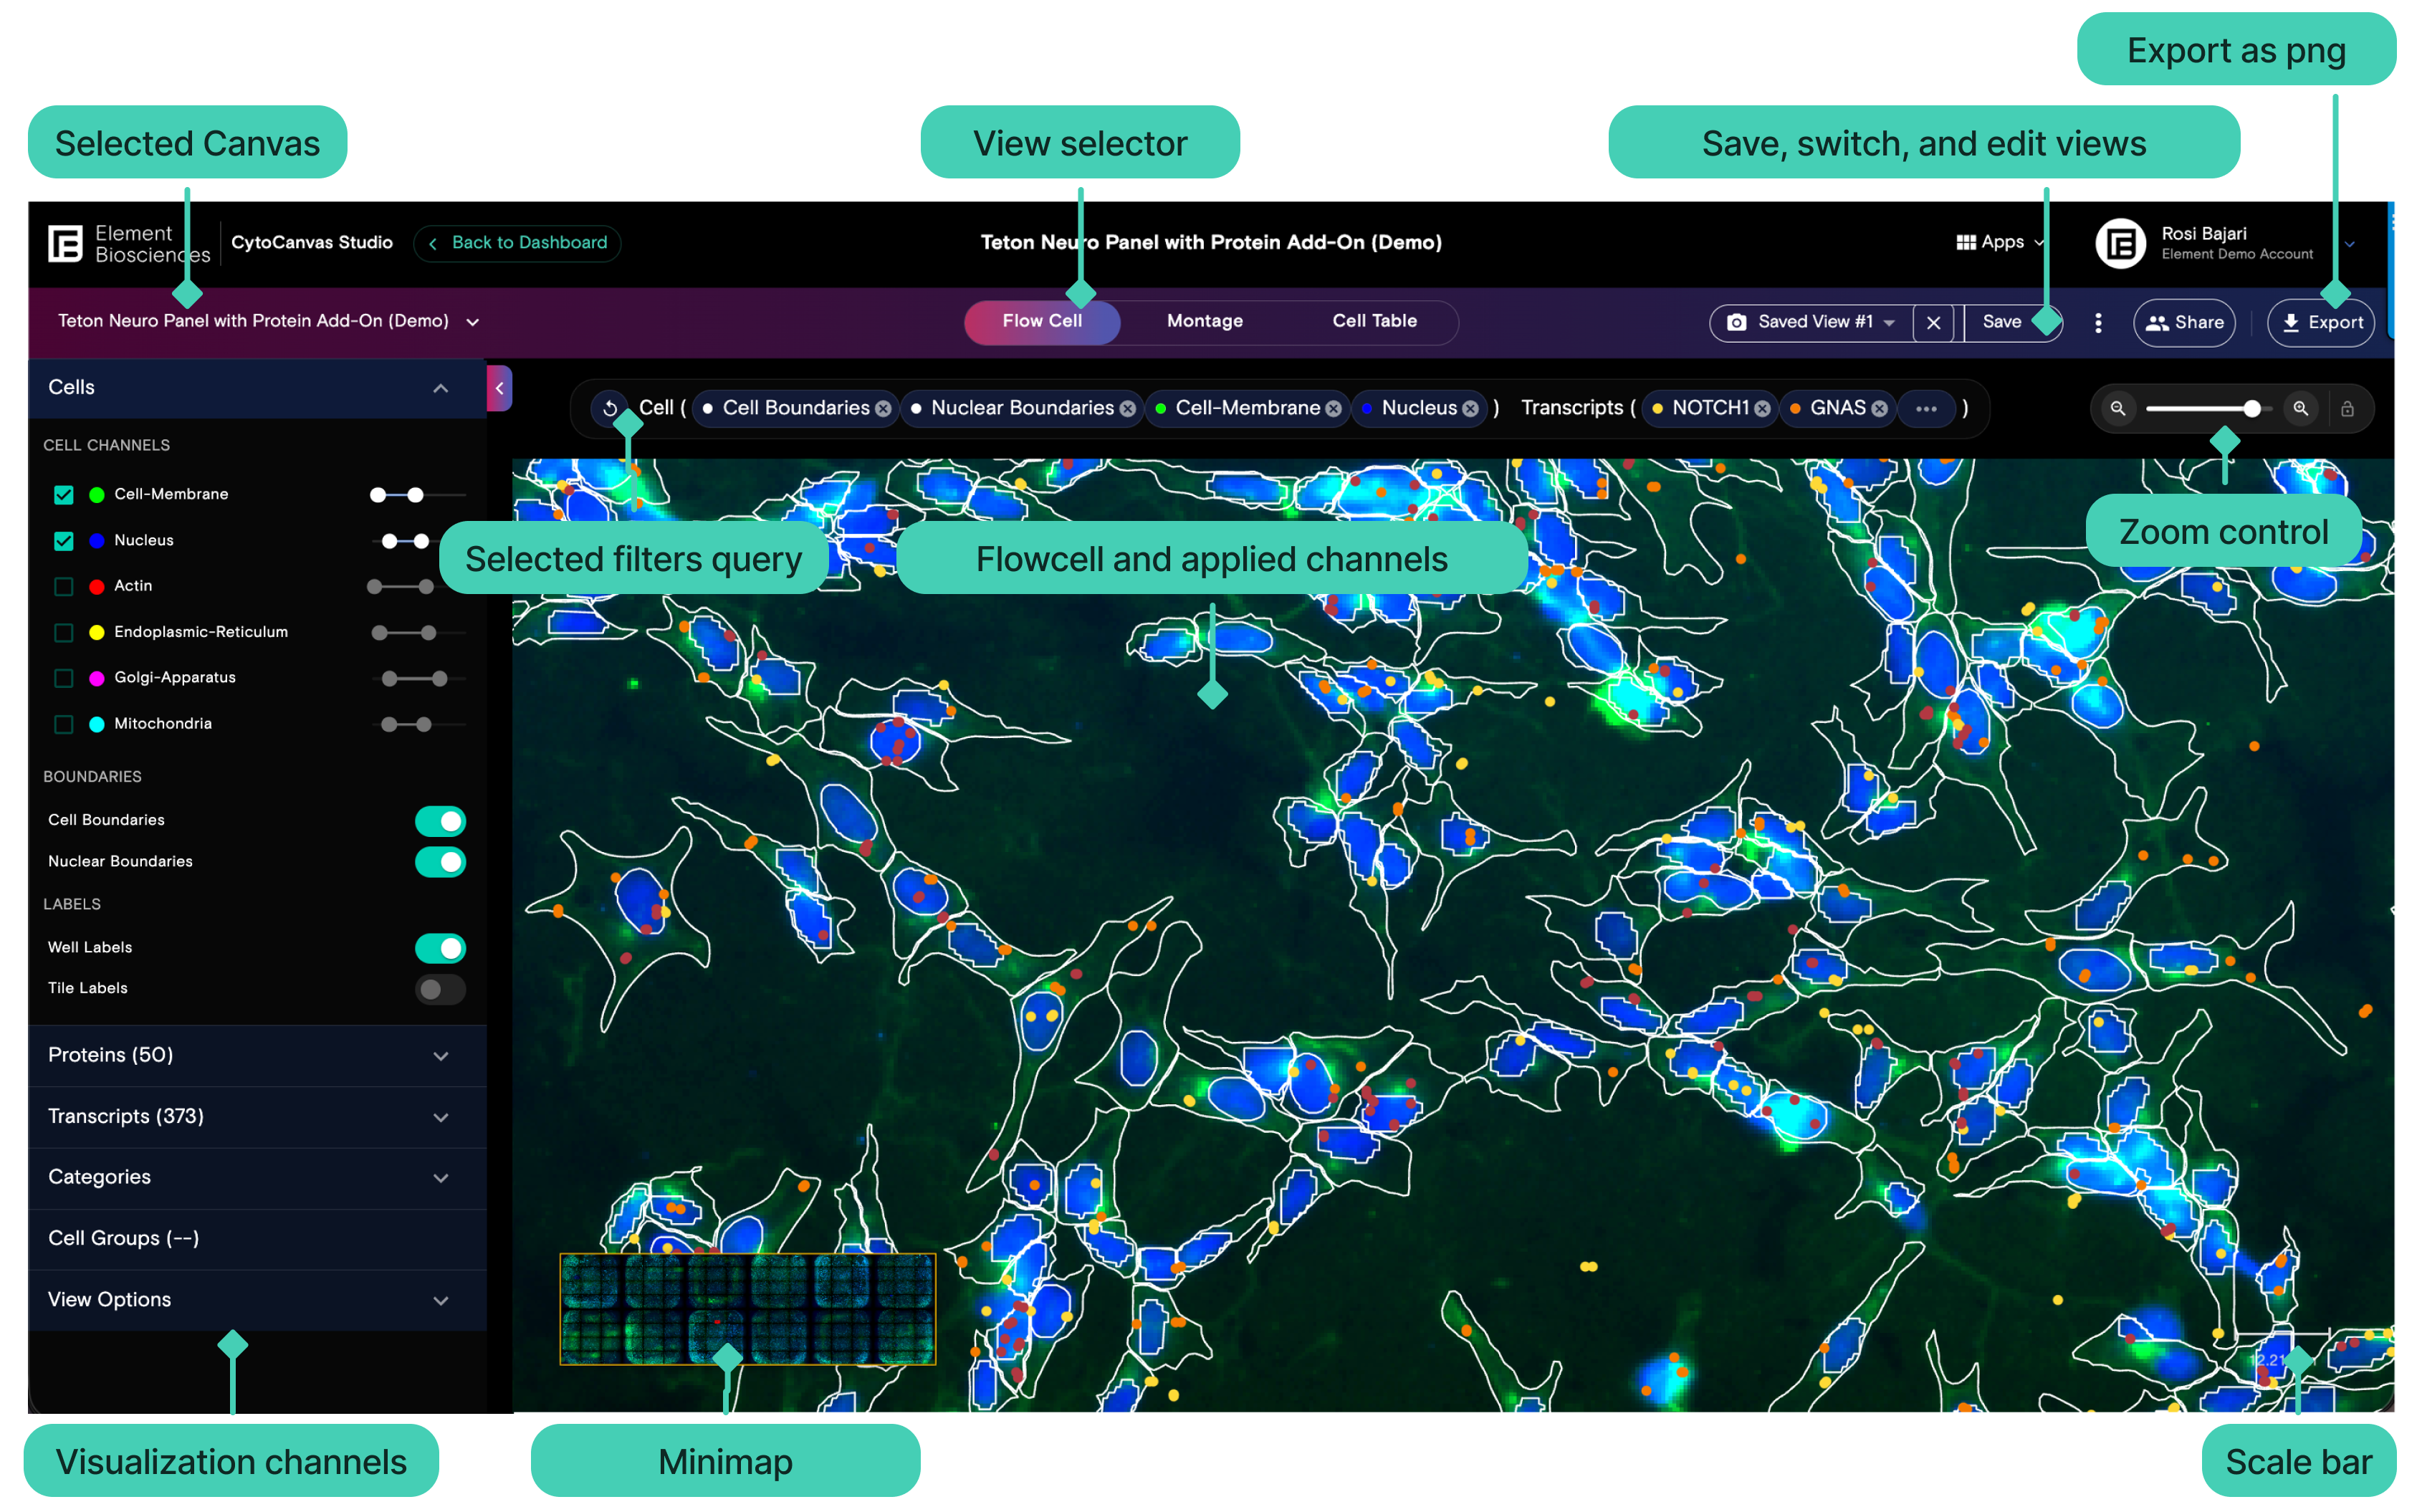Remove Nuclear Boundaries chip from query
The width and height of the screenshot is (2417, 1512).
coord(1127,409)
